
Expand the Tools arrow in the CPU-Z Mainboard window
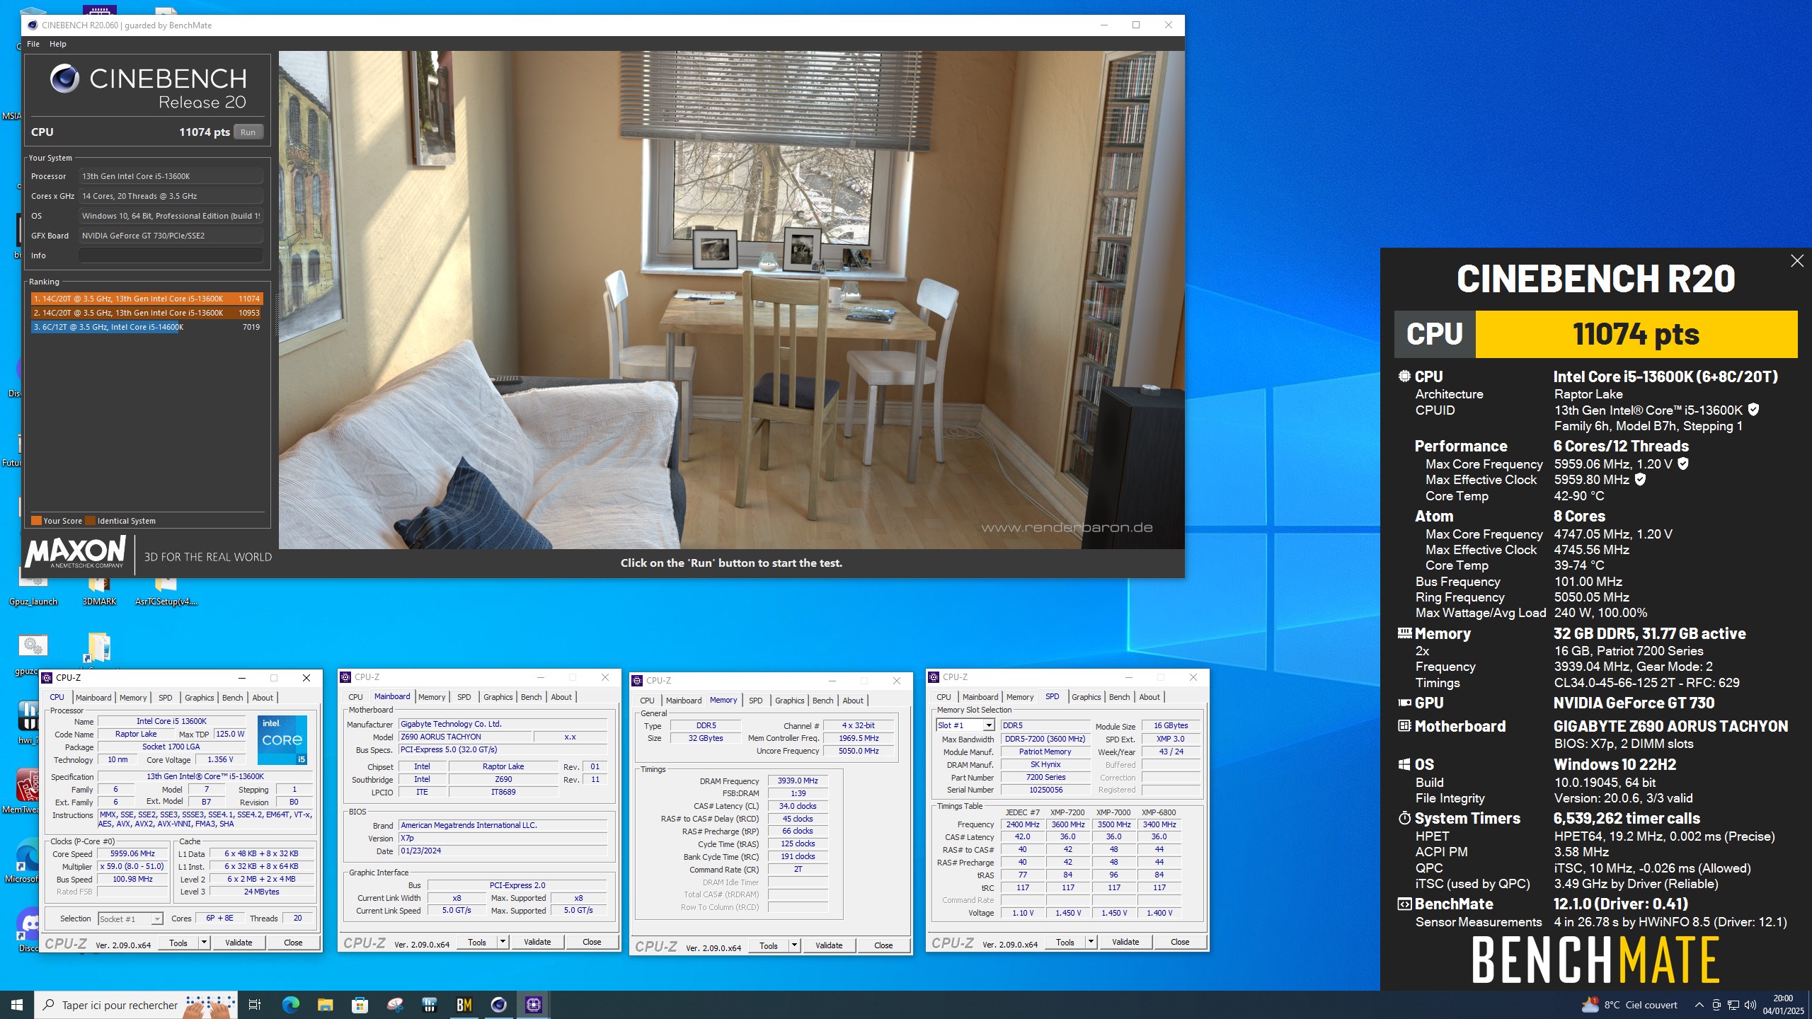(503, 942)
